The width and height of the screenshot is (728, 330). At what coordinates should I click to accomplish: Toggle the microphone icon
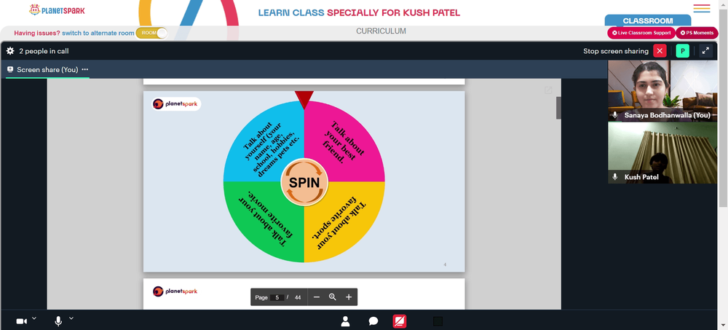(58, 321)
